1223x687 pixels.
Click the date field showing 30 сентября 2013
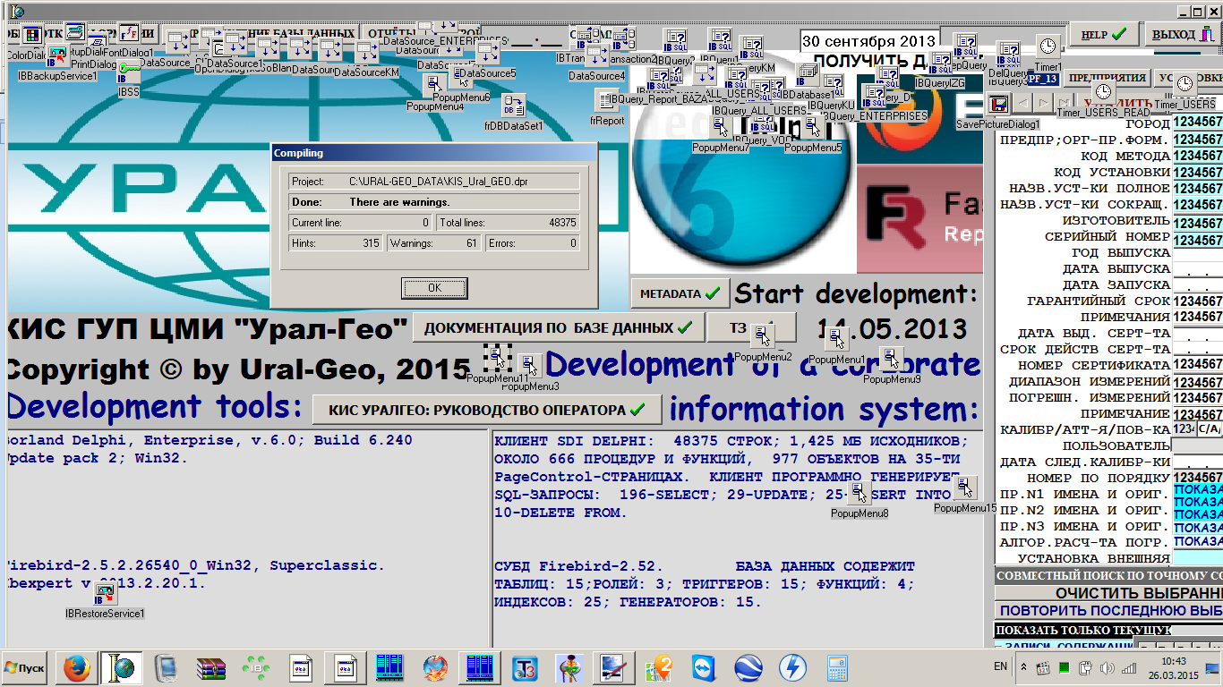coord(868,41)
